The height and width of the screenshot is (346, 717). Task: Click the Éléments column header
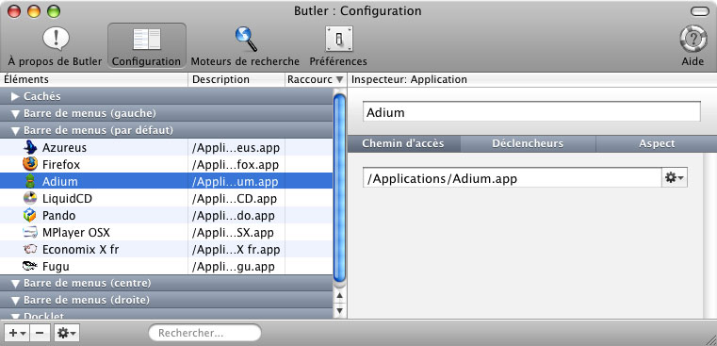pyautogui.click(x=93, y=79)
